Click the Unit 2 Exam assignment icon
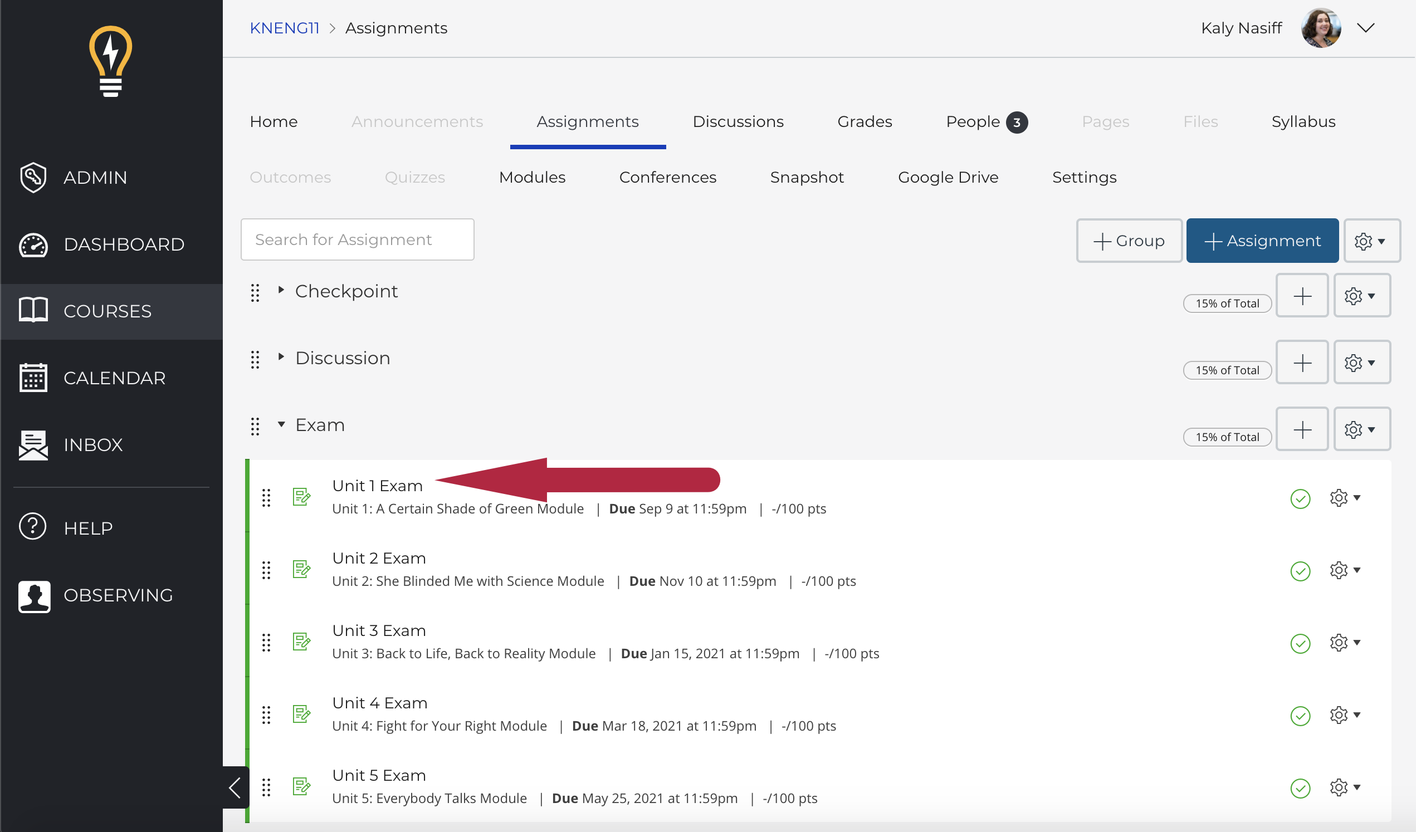This screenshot has height=832, width=1416. (302, 569)
